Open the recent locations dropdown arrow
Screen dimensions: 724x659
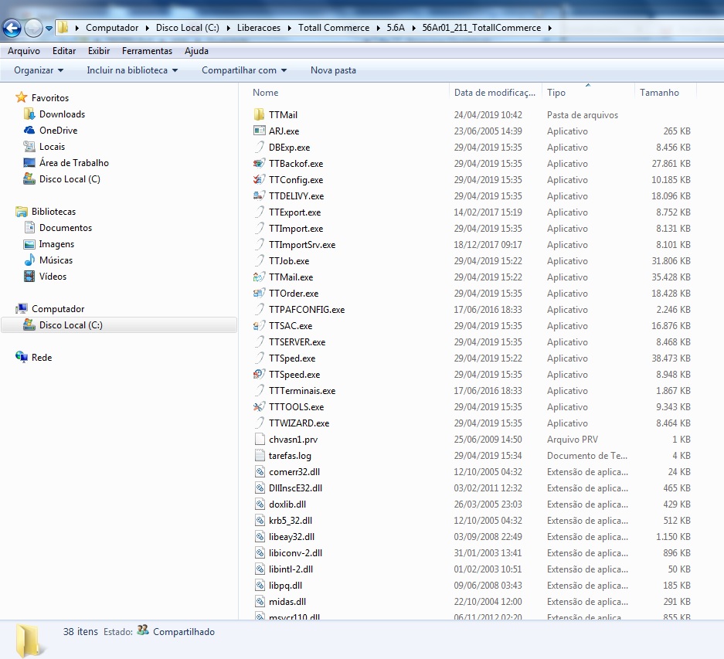[49, 28]
